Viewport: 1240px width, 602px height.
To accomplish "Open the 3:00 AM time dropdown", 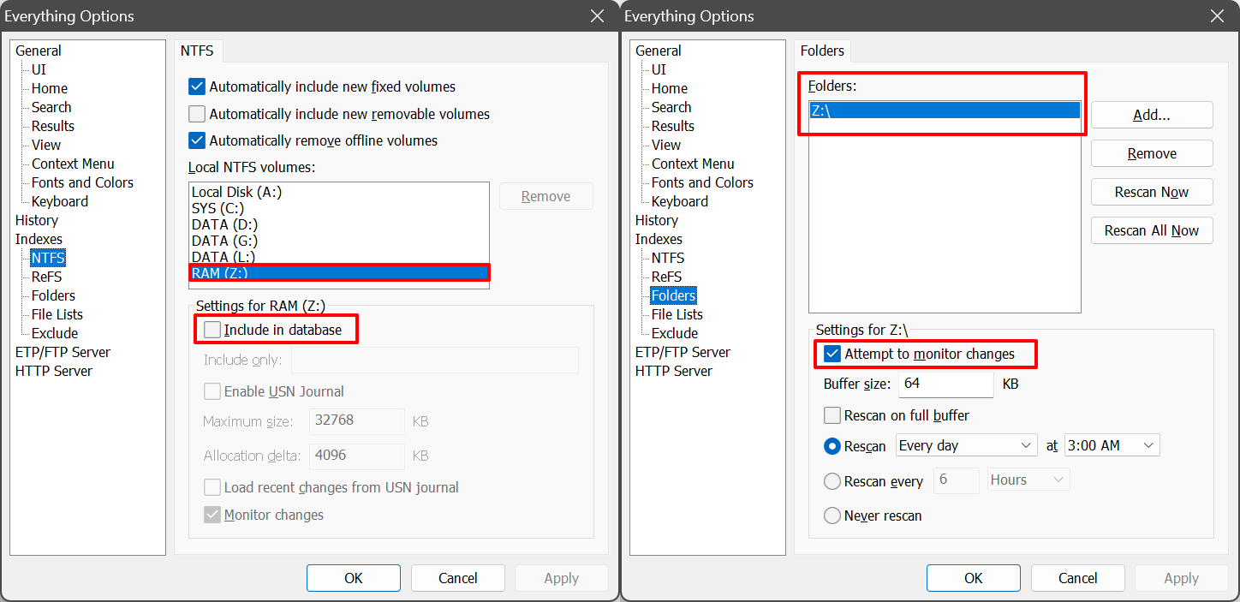I will [1112, 445].
